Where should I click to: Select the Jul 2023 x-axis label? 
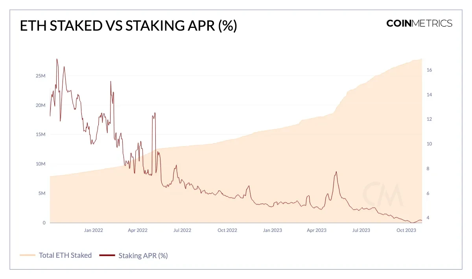pyautogui.click(x=361, y=230)
